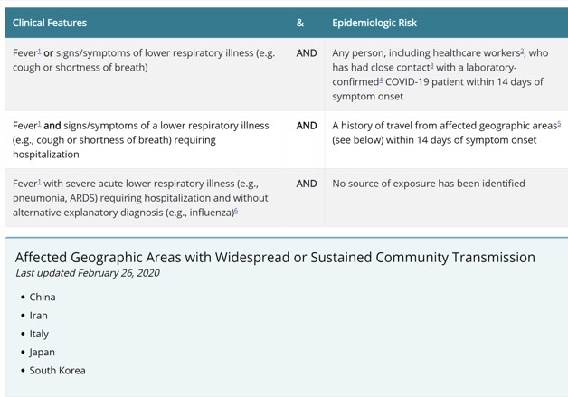Select "Italy" in the affected areas list

click(39, 334)
